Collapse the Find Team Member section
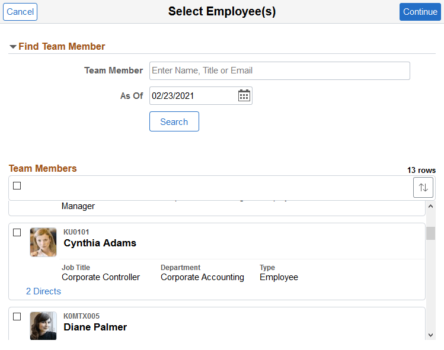Image resolution: width=444 pixels, height=350 pixels. click(13, 47)
